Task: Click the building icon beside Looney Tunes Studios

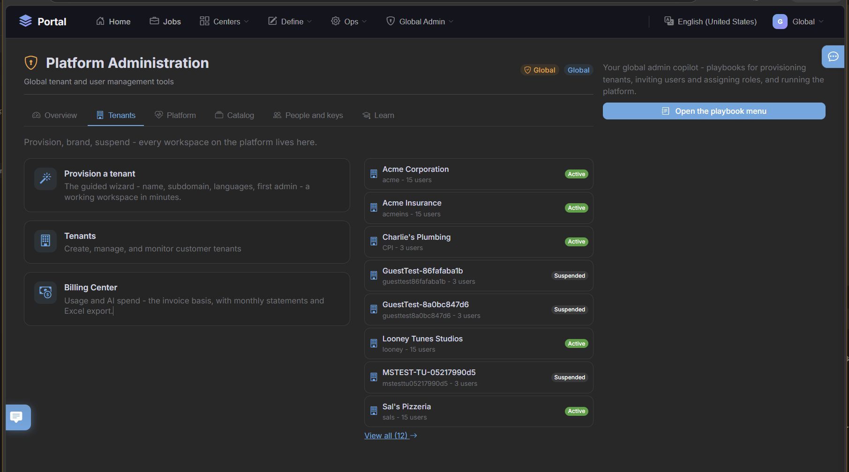Action: [374, 343]
